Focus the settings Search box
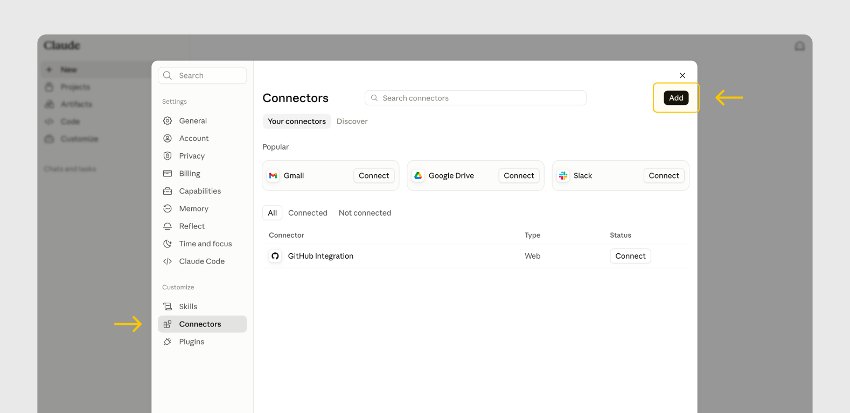850x413 pixels. pos(203,76)
